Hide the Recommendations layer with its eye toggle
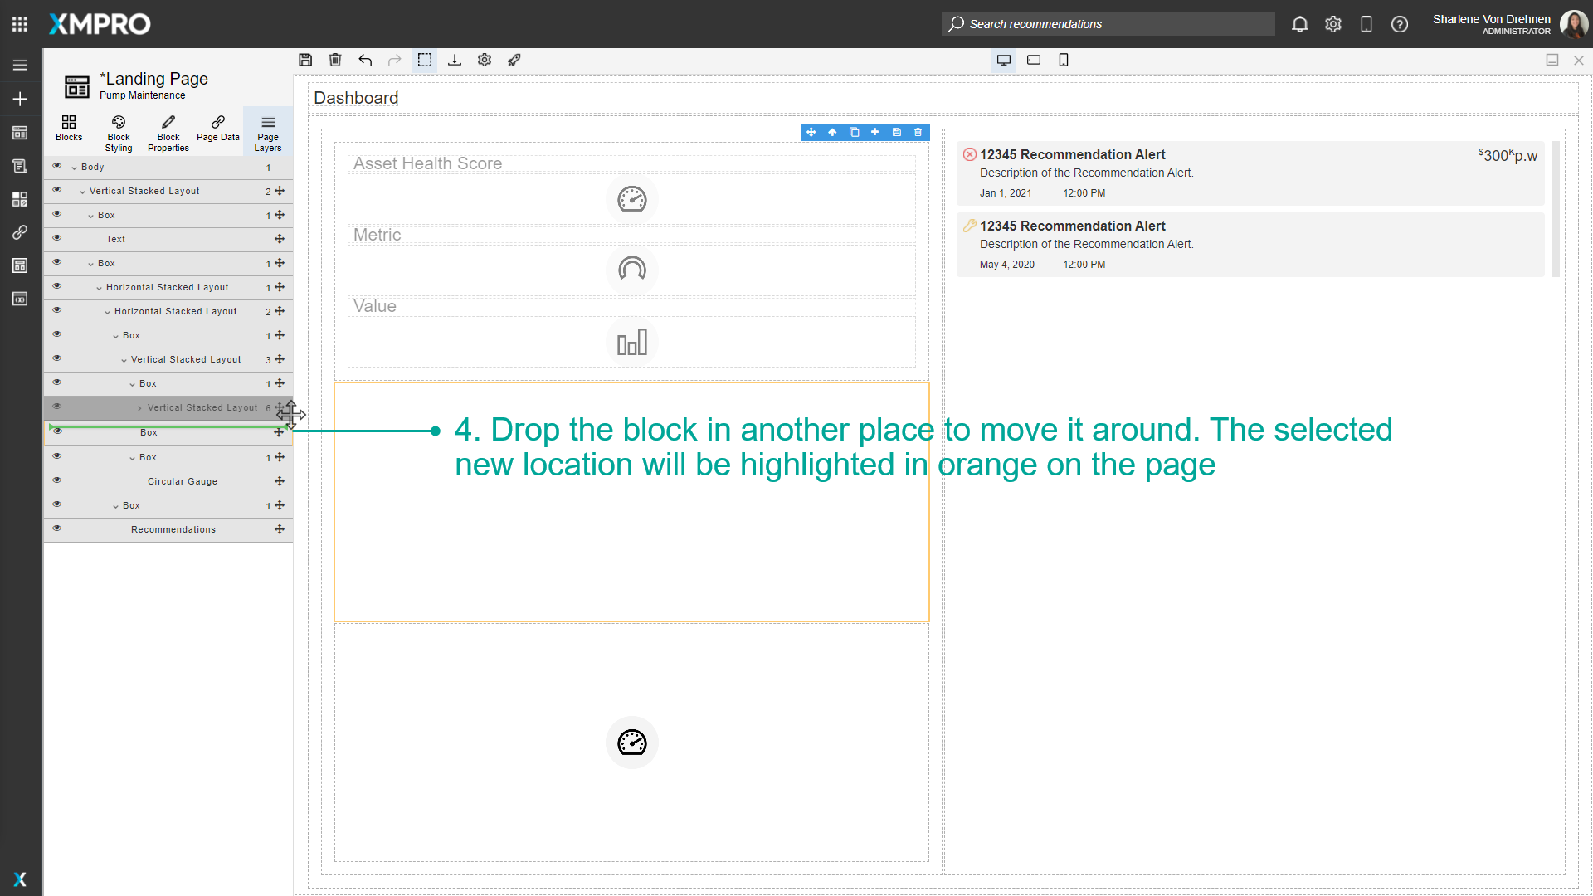The image size is (1593, 896). [56, 528]
